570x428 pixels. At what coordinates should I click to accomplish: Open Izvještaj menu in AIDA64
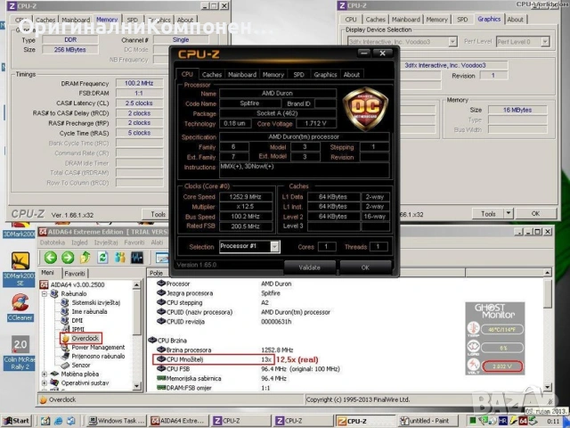(x=106, y=243)
